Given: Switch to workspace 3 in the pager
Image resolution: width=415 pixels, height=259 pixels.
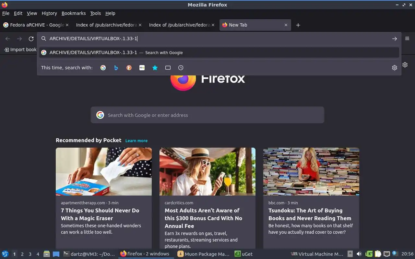Looking at the screenshot, I should tap(30, 254).
